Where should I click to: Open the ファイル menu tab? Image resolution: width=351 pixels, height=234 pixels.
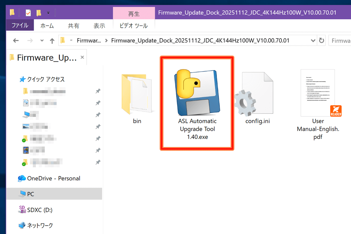[x=20, y=25]
